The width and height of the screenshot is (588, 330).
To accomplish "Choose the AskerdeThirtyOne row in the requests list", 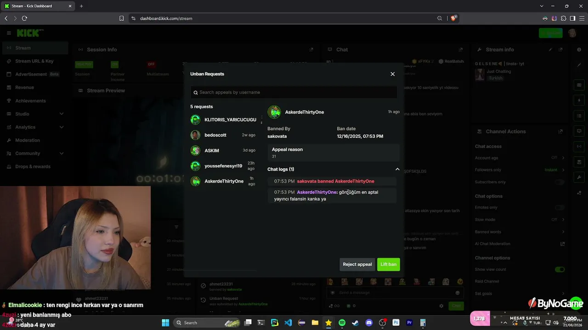I will pyautogui.click(x=223, y=181).
